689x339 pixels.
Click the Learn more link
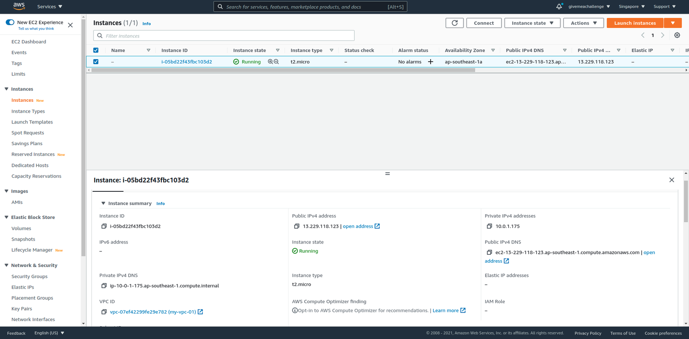tap(446, 311)
